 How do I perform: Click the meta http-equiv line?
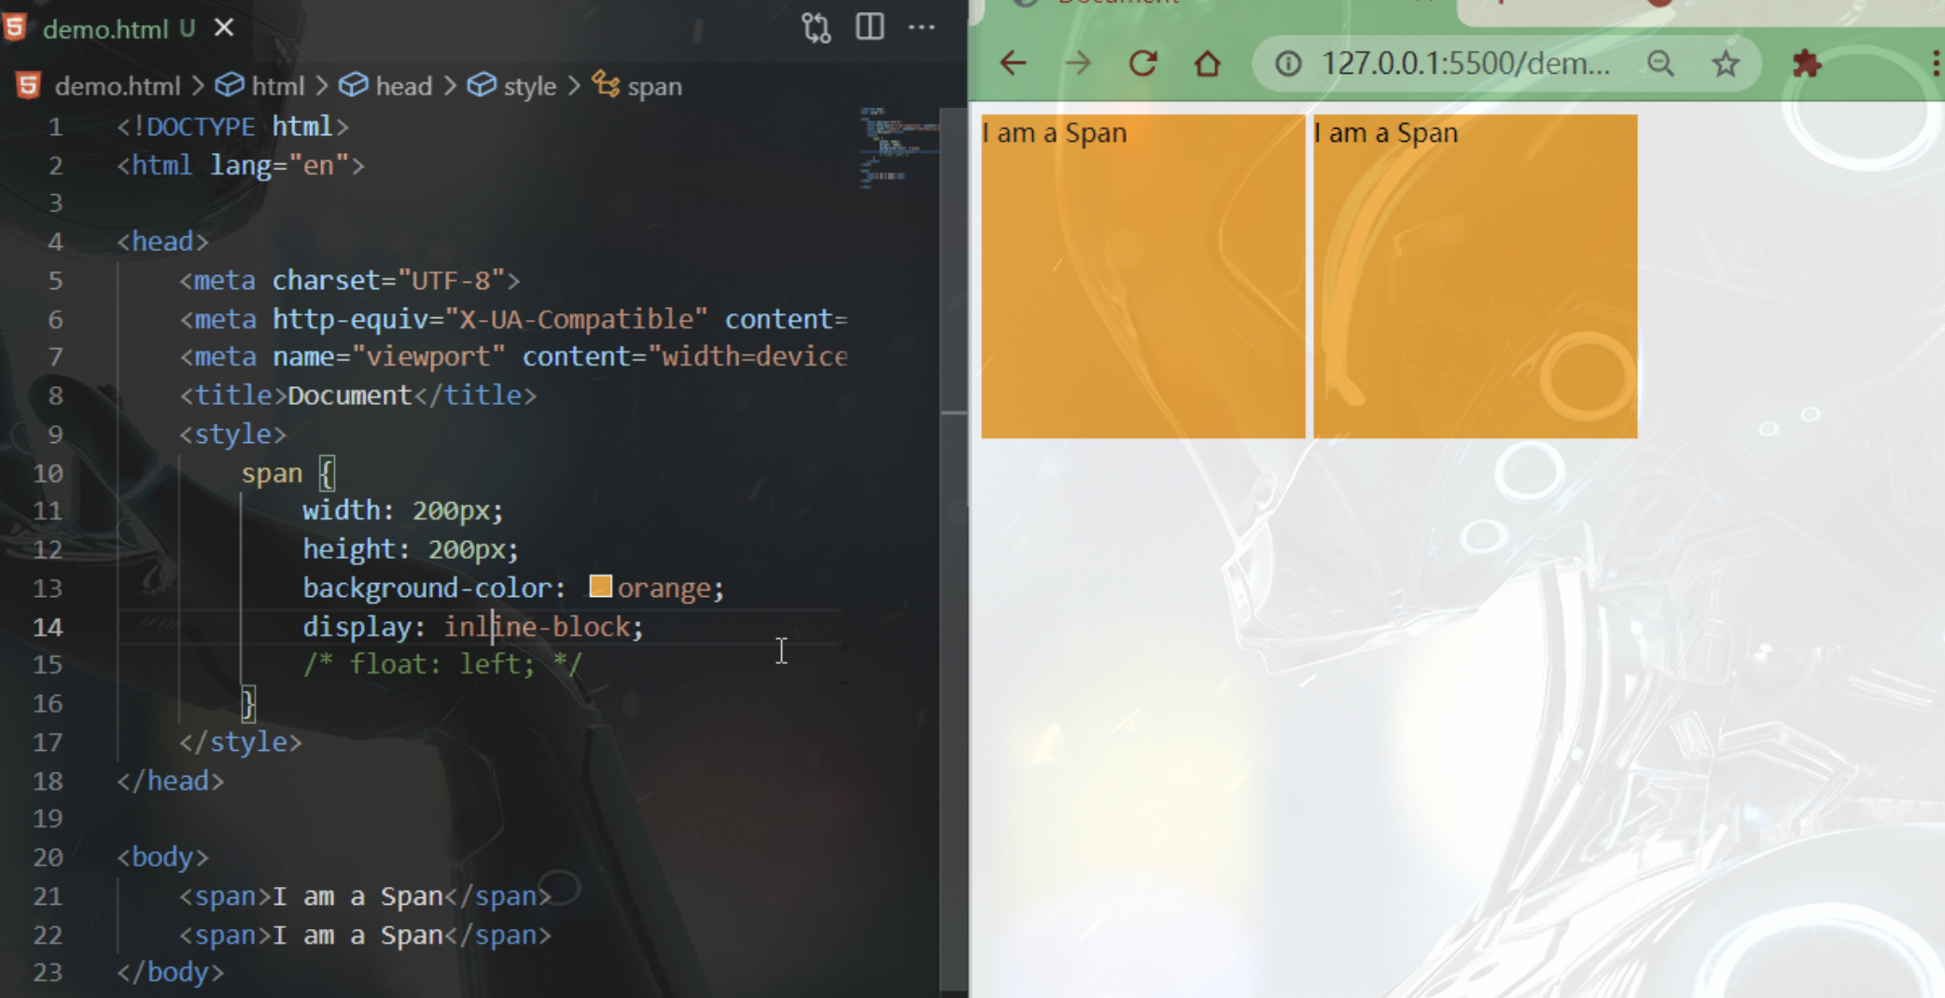point(513,319)
